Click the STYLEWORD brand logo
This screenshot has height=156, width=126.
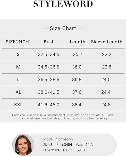[63, 4]
